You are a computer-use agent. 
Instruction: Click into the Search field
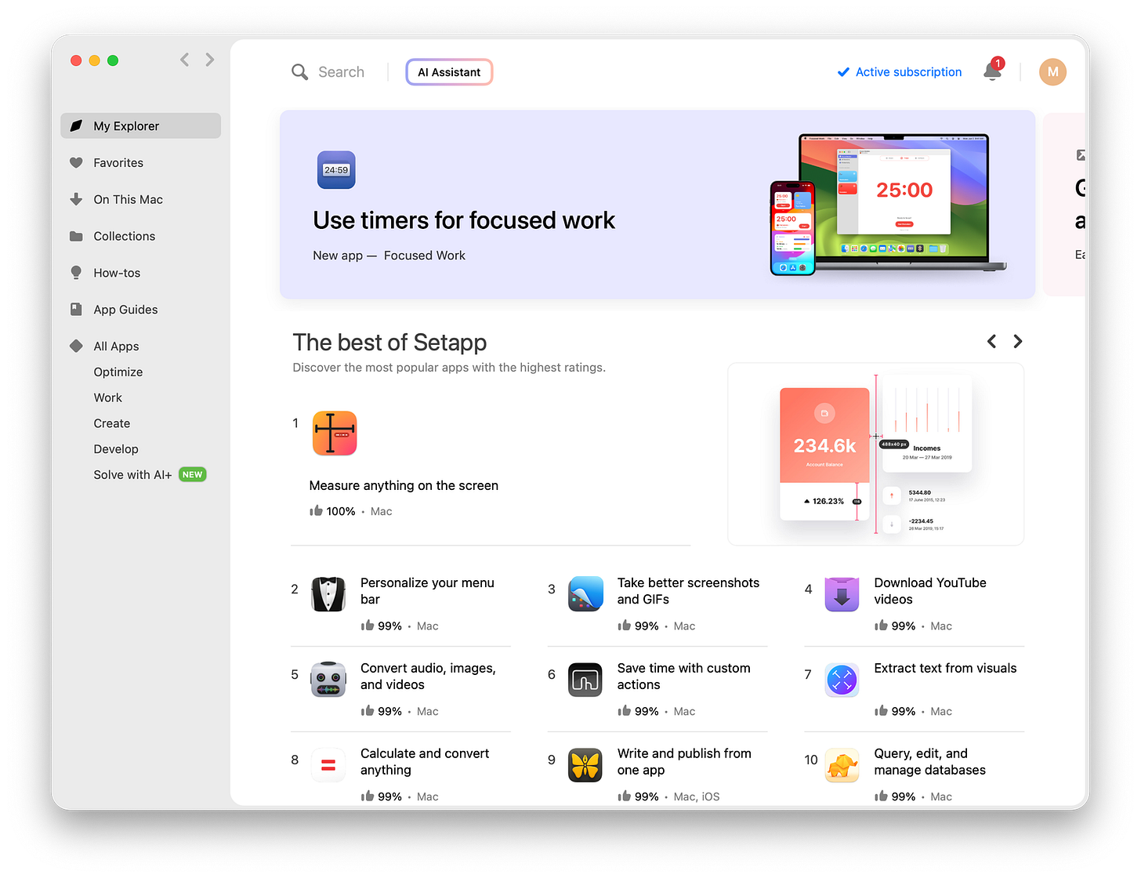click(341, 72)
